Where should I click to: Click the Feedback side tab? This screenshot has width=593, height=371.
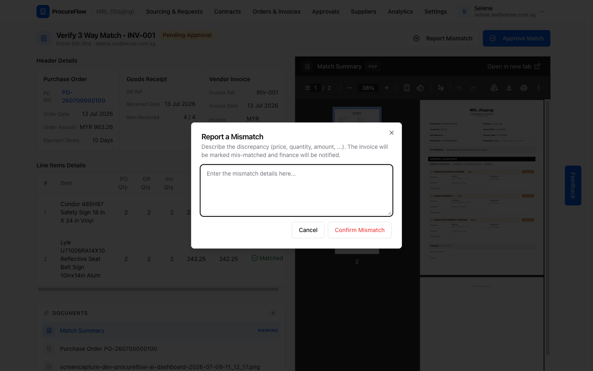(573, 185)
